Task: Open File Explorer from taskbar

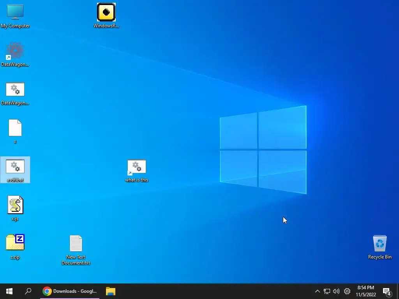Action: (x=111, y=291)
